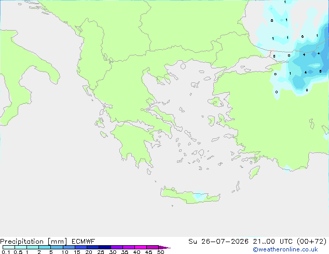Click the '20' legend scale label
This screenshot has height=254, width=329.
pos(89,252)
